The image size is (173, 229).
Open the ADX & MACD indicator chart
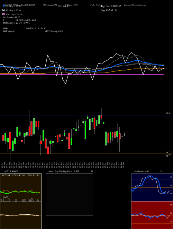[x=21, y=201]
